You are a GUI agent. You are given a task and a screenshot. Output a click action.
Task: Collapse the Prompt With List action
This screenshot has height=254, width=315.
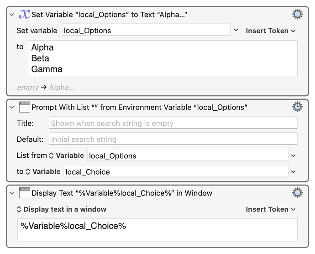pyautogui.click(x=12, y=107)
